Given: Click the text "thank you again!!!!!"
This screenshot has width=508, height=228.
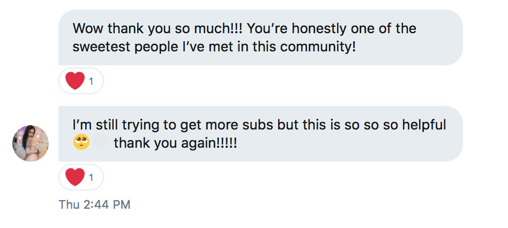Looking at the screenshot, I should (x=175, y=143).
